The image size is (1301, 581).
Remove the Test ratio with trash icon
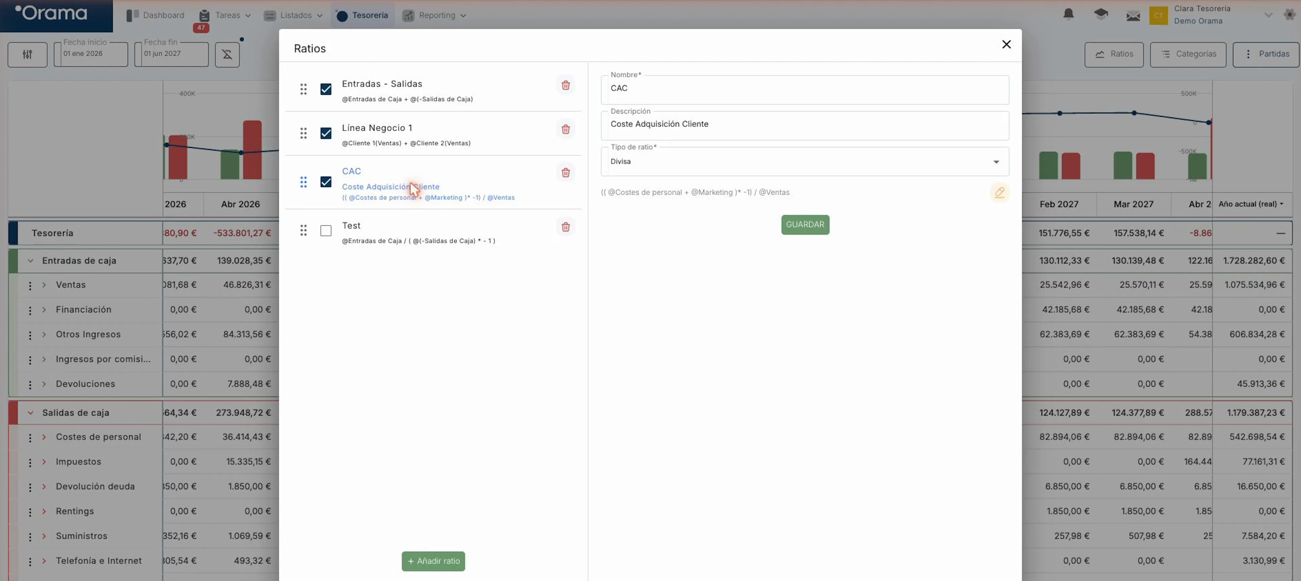coord(566,227)
